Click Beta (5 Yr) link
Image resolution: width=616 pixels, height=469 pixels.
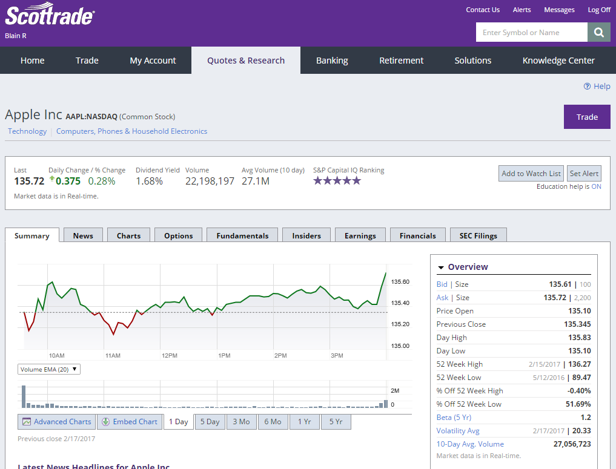click(x=454, y=417)
